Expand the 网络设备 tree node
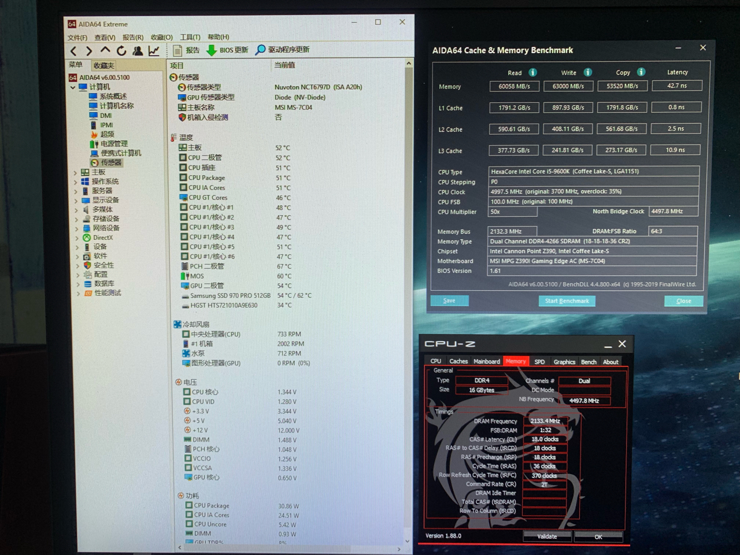The image size is (740, 555). click(x=77, y=228)
